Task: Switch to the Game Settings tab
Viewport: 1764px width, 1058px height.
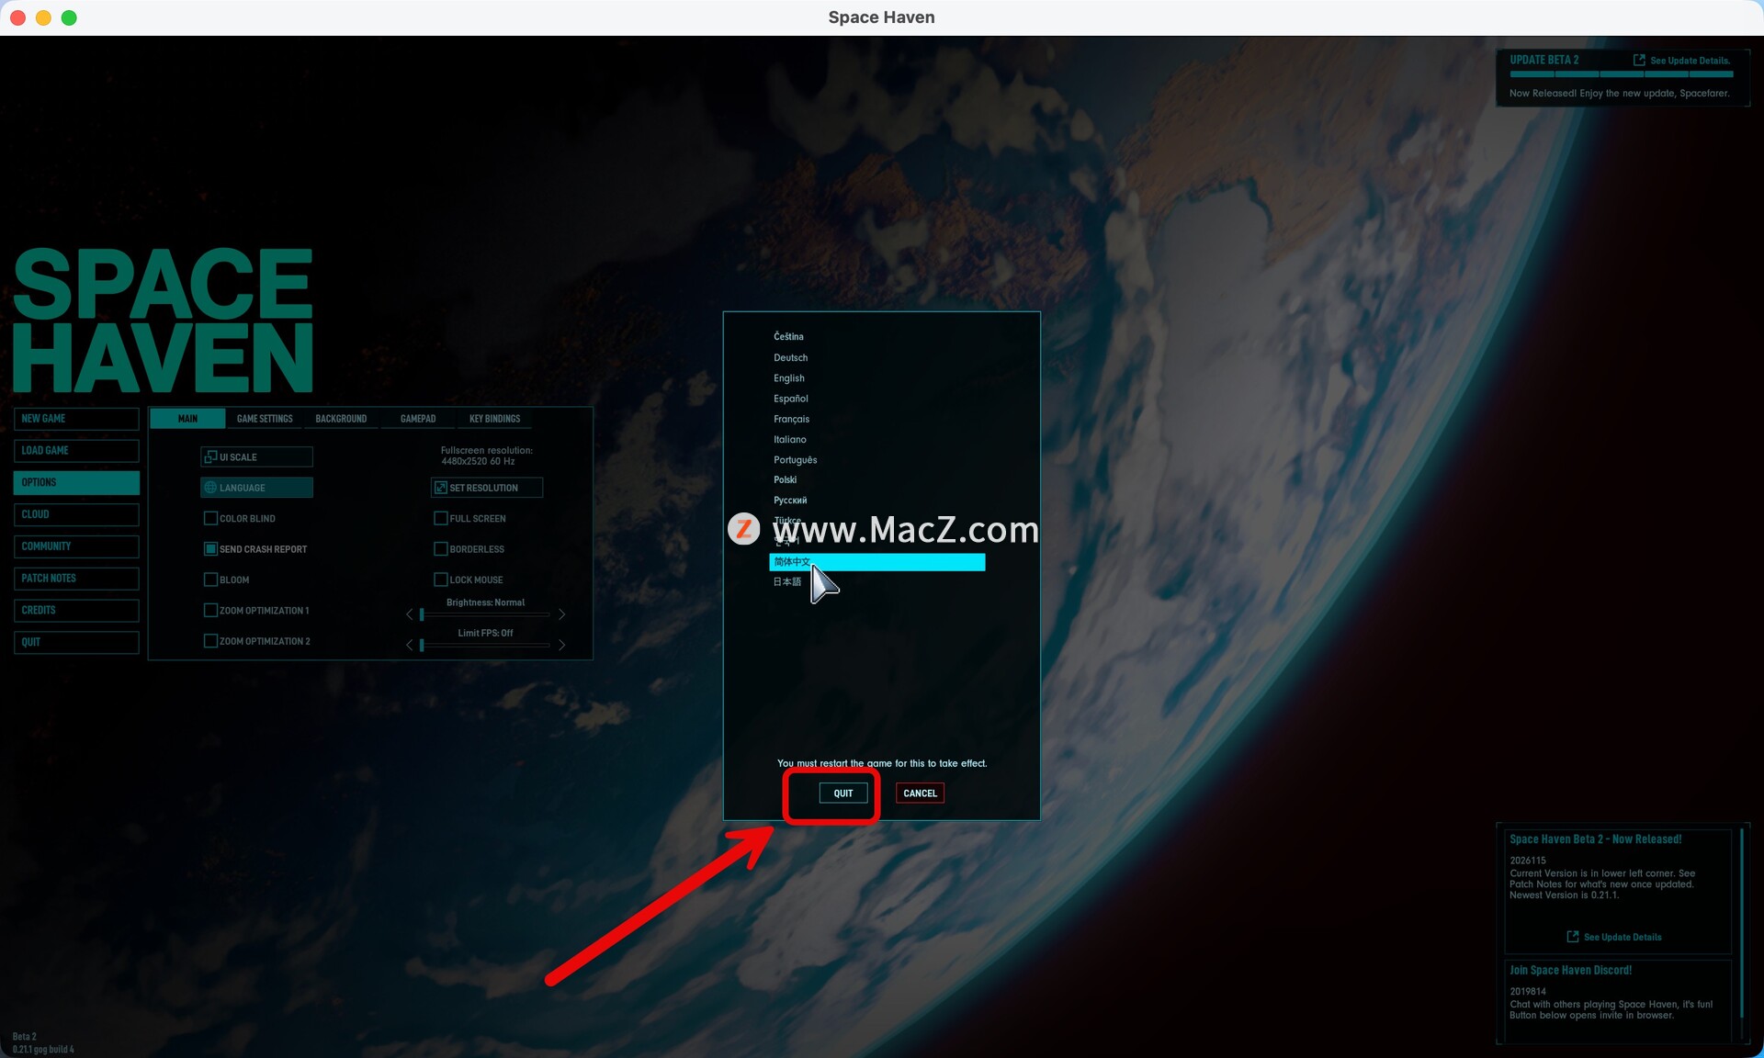Action: click(265, 419)
